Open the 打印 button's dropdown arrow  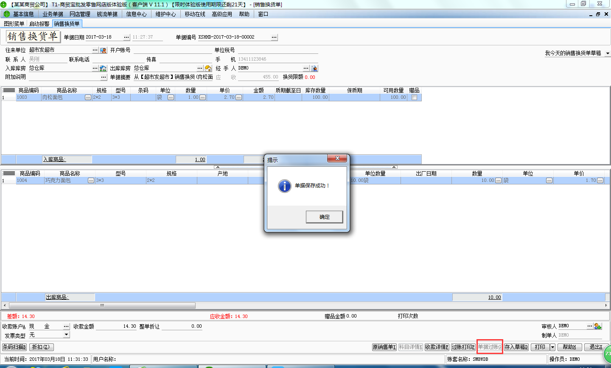point(552,347)
